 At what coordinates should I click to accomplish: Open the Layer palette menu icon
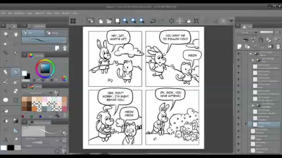coord(238,26)
